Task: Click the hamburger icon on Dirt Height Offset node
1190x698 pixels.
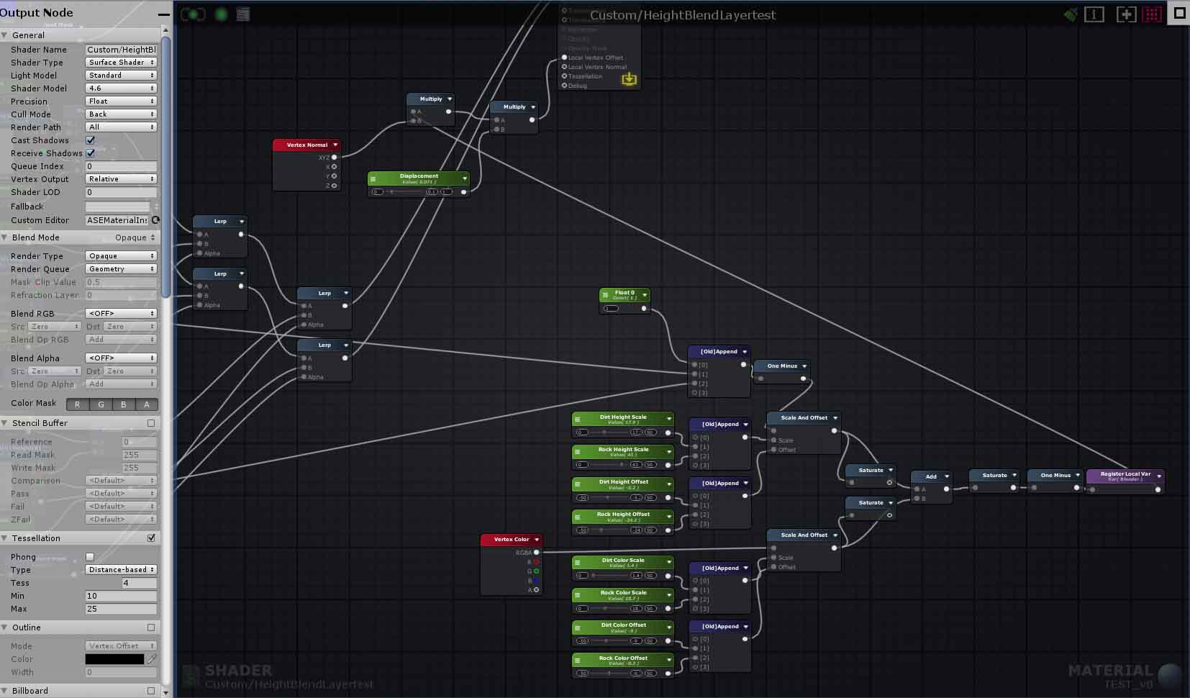Action: coord(577,484)
